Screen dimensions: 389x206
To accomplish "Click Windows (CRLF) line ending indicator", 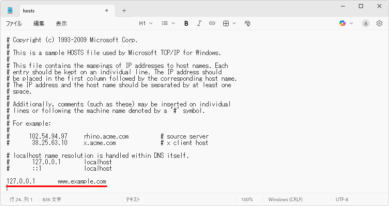I will (285, 199).
